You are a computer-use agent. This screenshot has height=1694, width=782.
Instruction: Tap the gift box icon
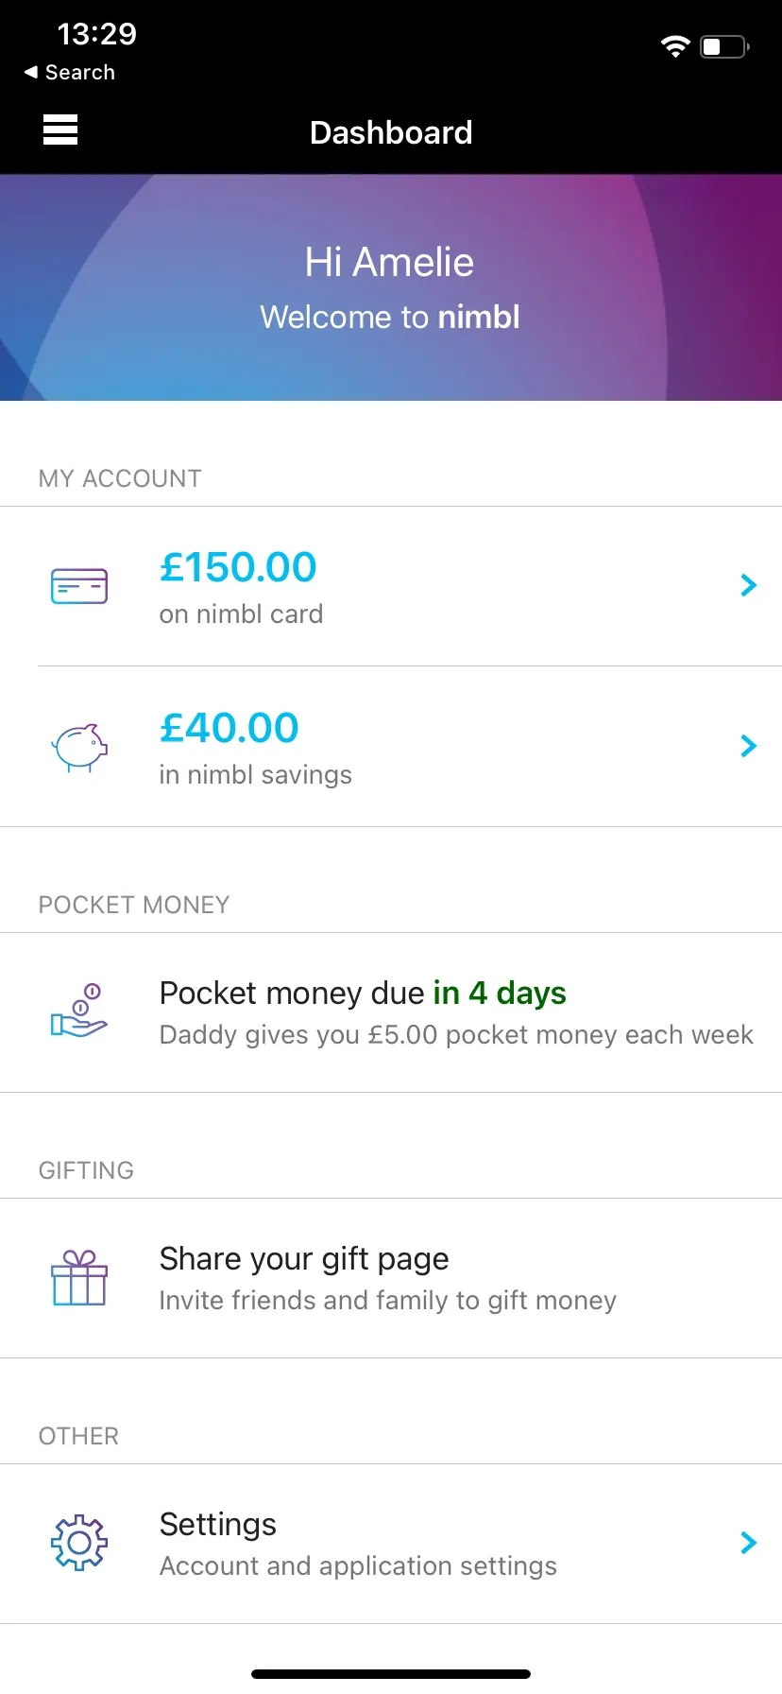tap(79, 1278)
